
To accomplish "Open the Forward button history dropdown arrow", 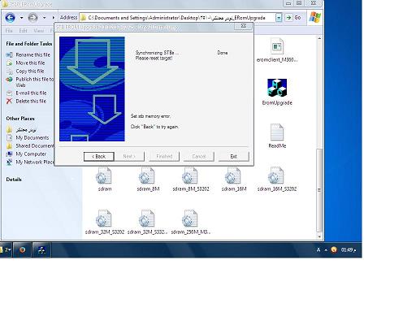I will [x=44, y=18].
